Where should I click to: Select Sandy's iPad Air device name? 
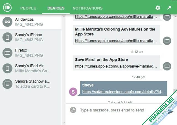pyautogui.click(x=29, y=66)
